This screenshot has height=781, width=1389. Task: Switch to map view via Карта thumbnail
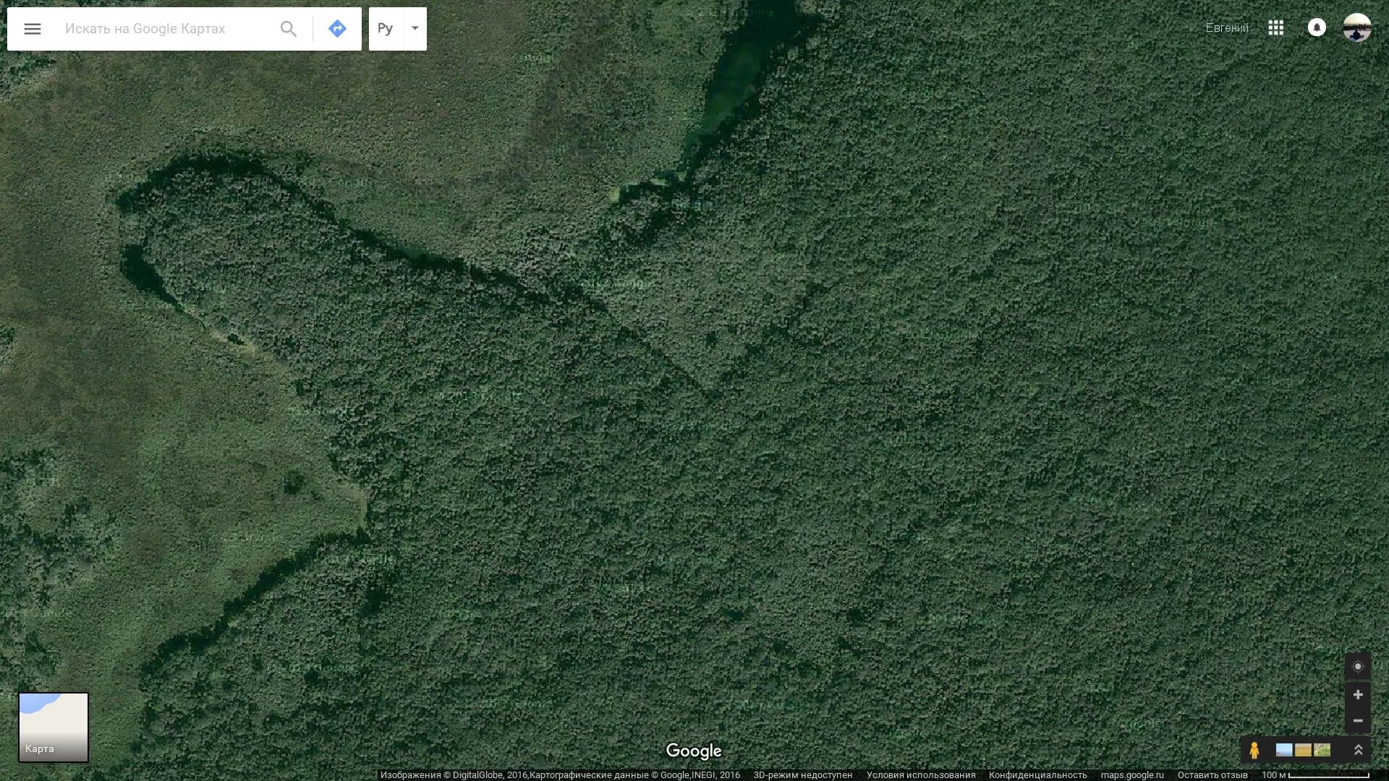coord(54,727)
